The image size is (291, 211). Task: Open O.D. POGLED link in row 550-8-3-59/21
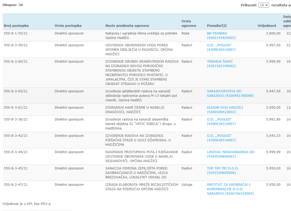tap(221, 47)
